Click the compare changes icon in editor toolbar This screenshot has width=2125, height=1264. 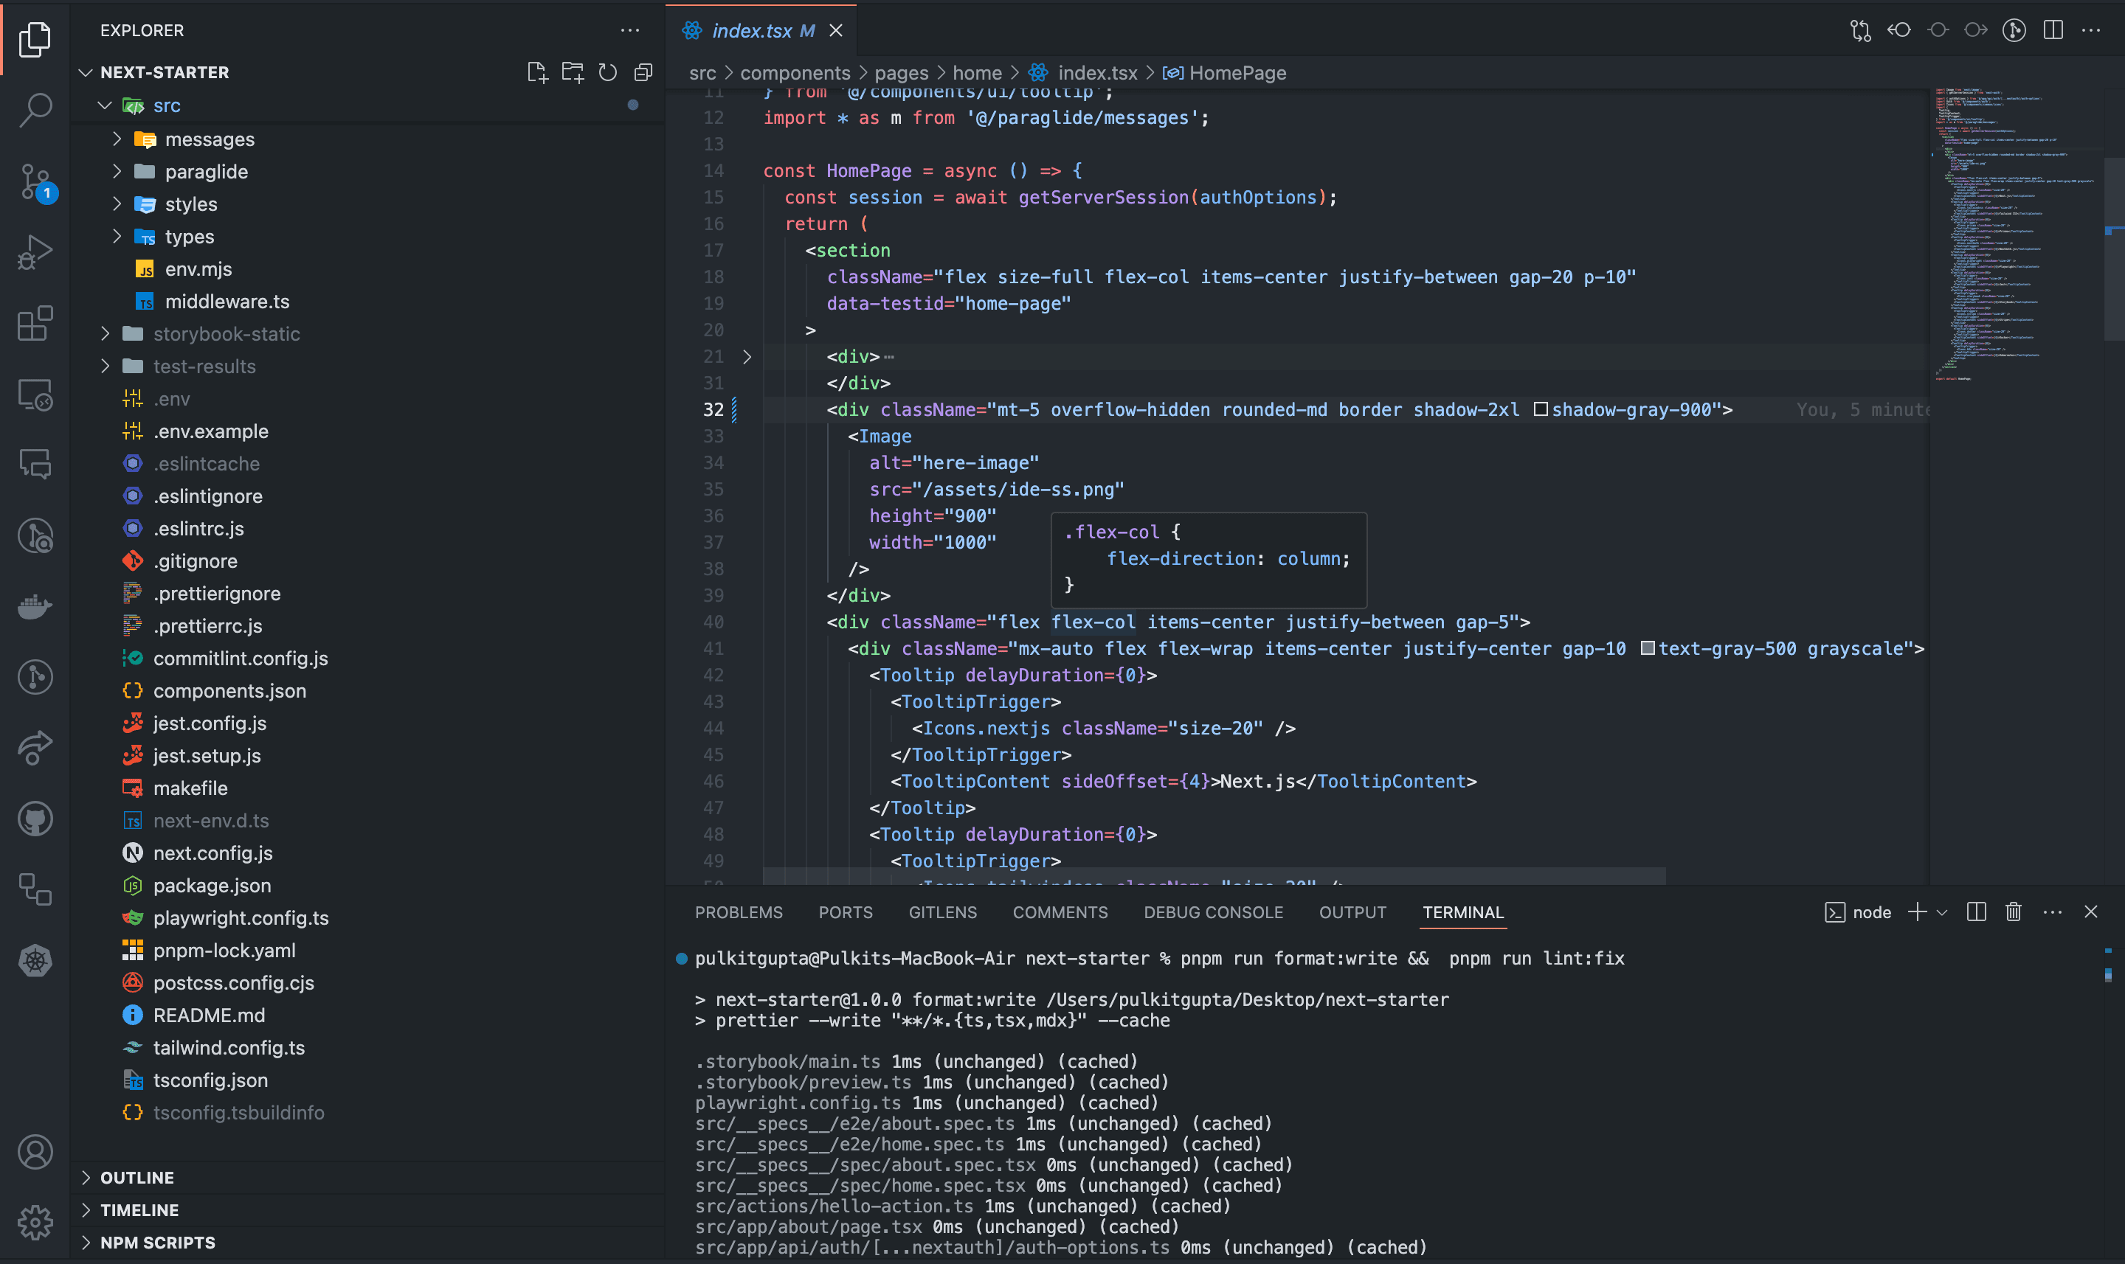click(1860, 31)
